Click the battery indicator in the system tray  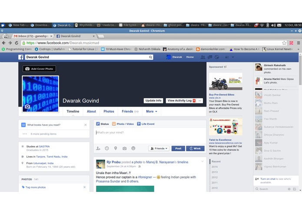point(268,25)
